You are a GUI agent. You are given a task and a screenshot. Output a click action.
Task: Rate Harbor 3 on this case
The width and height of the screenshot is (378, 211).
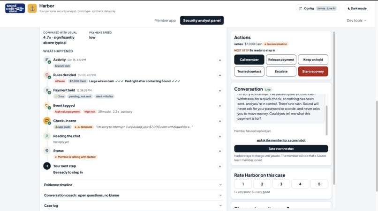coord(281,184)
